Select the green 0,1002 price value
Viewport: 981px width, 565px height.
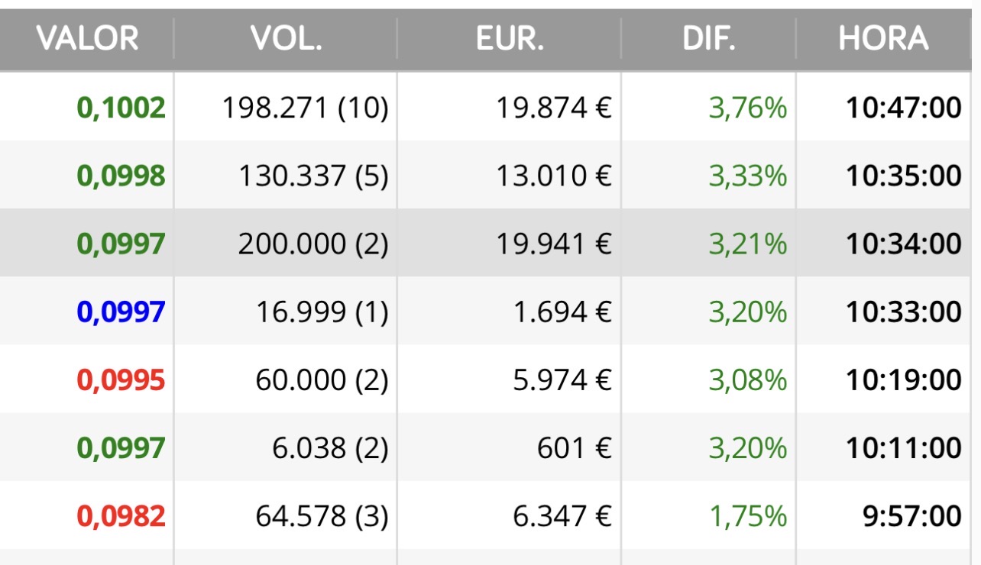coord(121,108)
